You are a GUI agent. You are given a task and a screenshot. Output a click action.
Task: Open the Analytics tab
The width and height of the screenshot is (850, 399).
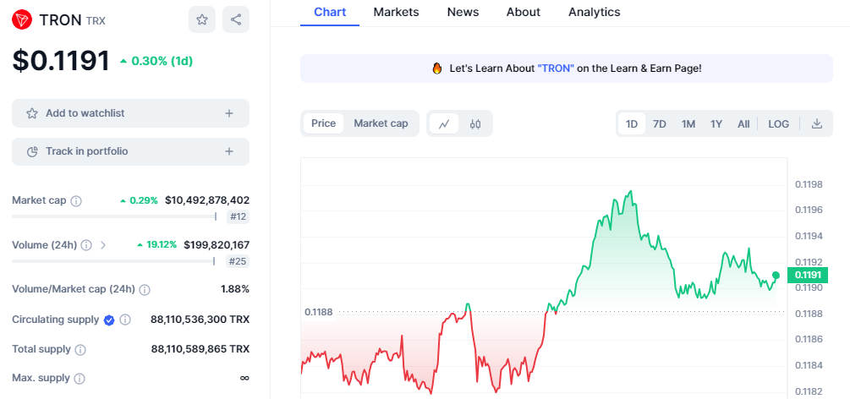[x=594, y=12]
